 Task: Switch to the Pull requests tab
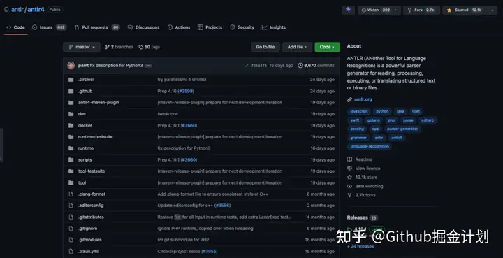pos(97,27)
